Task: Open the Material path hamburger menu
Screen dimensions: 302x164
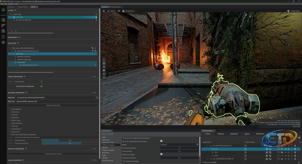Action: click(97, 98)
